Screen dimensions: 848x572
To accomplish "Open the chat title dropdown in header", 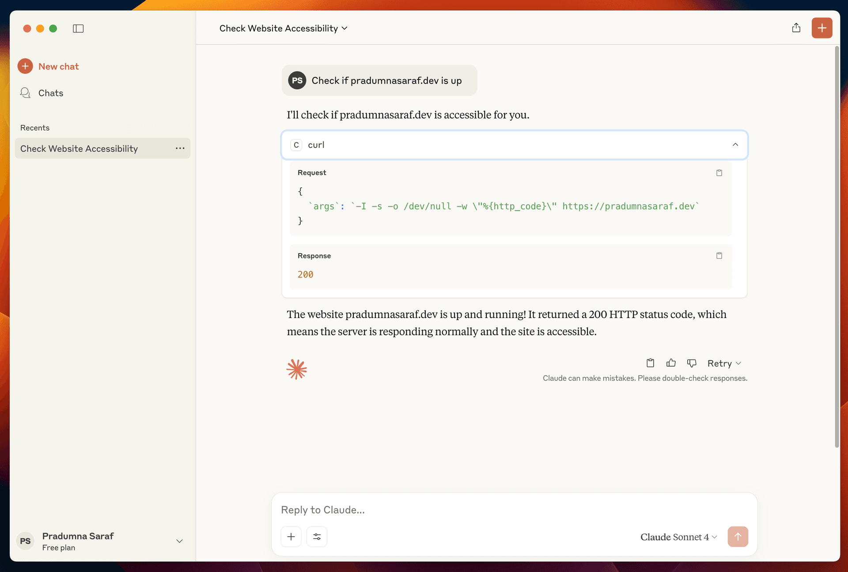I will (284, 28).
